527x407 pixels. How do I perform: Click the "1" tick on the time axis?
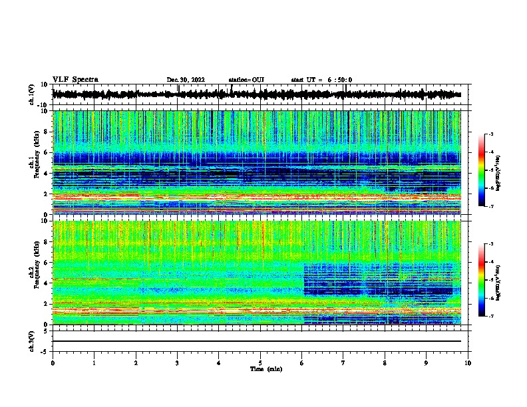coord(94,363)
